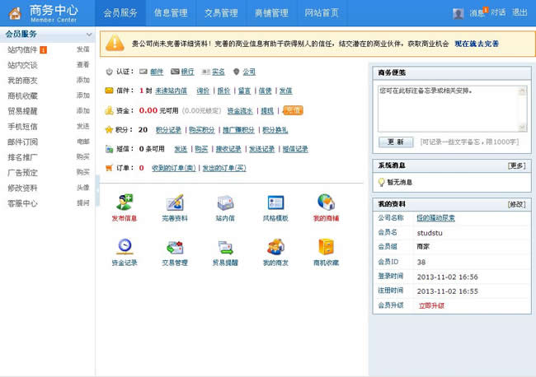
Task: Click inside the 商务便笺 memo text area
Action: [446, 107]
